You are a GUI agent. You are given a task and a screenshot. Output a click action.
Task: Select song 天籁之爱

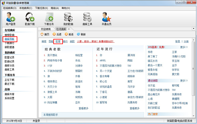153,103
